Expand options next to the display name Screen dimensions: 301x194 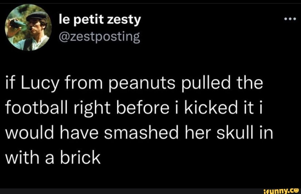click(290, 19)
